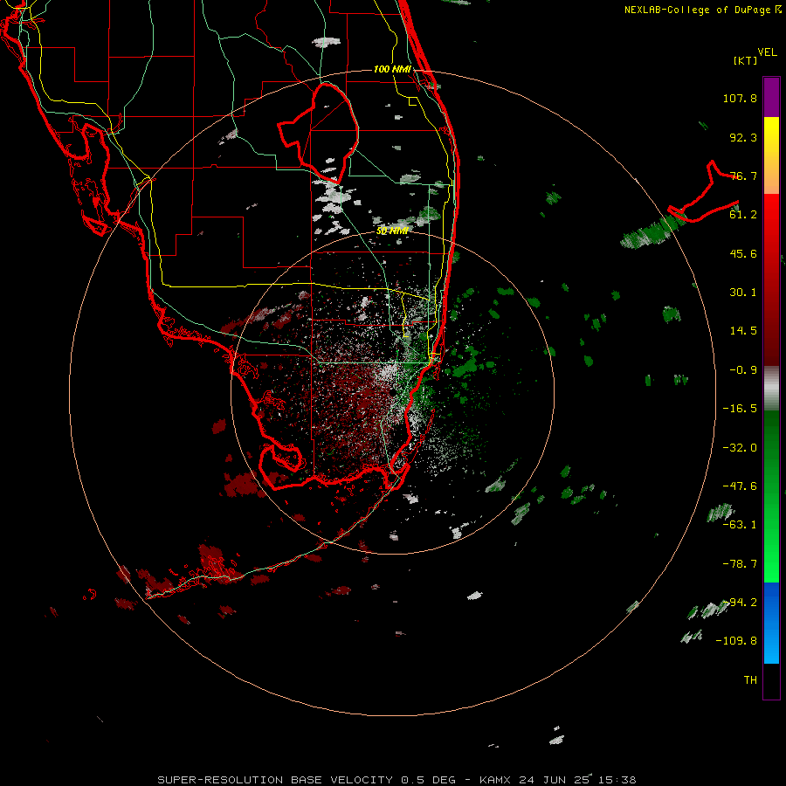Click the 24 JUN 25 15:38 timestamp
Viewport: 786px width, 786px height.
click(x=577, y=780)
